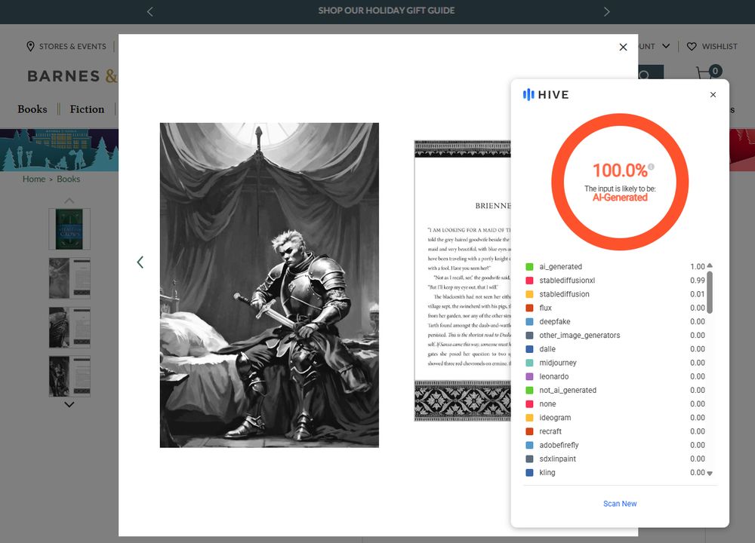Click the stablediffusionxl red swatch
The height and width of the screenshot is (543, 755).
pyautogui.click(x=529, y=281)
